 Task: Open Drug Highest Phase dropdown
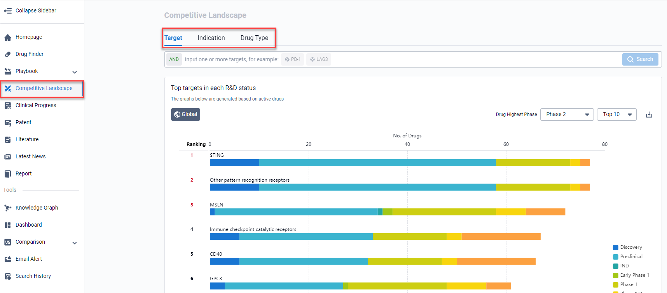567,114
